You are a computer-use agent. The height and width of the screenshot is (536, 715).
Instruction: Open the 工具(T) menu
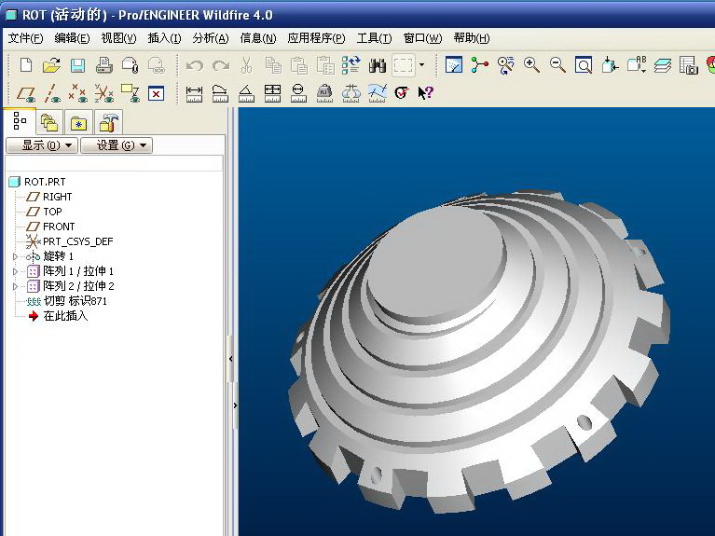(375, 38)
